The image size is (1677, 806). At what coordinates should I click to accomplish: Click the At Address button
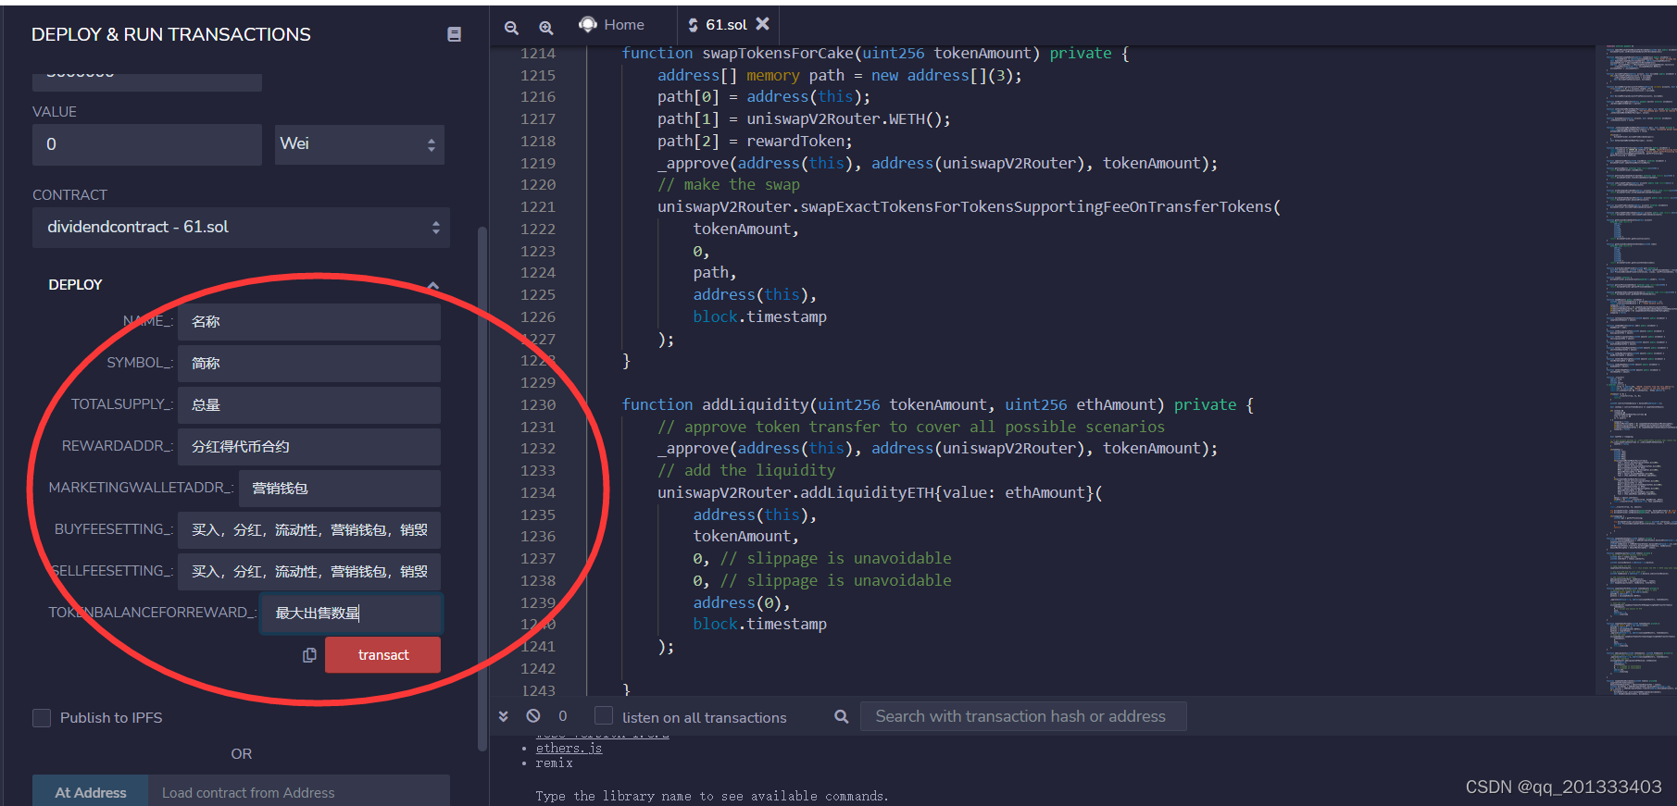pyautogui.click(x=90, y=792)
